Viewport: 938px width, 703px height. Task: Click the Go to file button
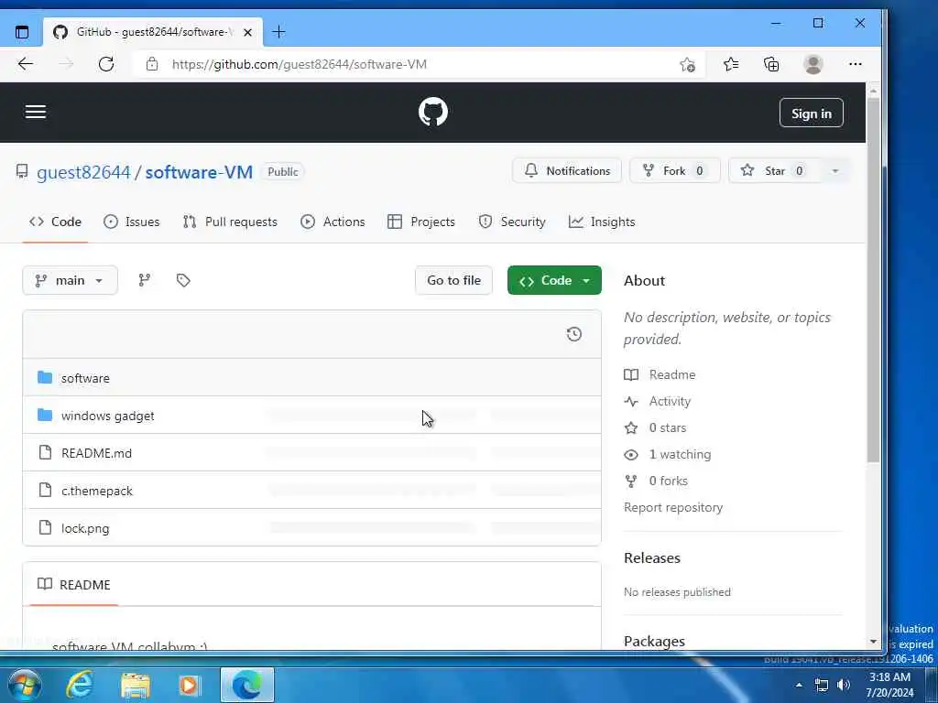[453, 280]
